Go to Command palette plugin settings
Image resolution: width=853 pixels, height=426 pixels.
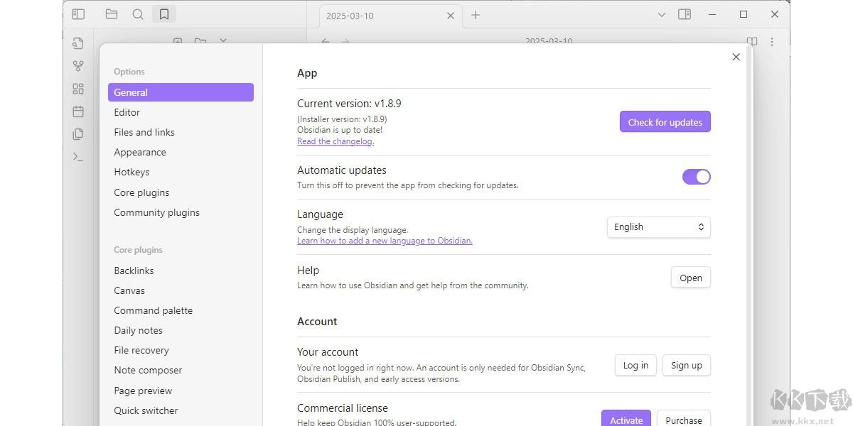coord(181,310)
